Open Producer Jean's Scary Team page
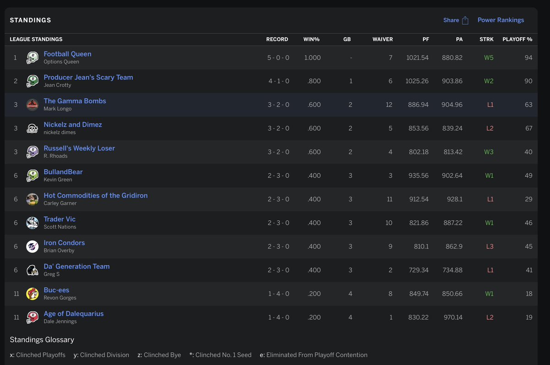Viewport: 550px width, 365px height. pos(88,77)
